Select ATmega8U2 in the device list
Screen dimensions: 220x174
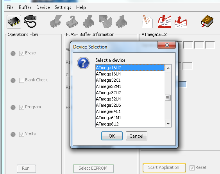130,124
